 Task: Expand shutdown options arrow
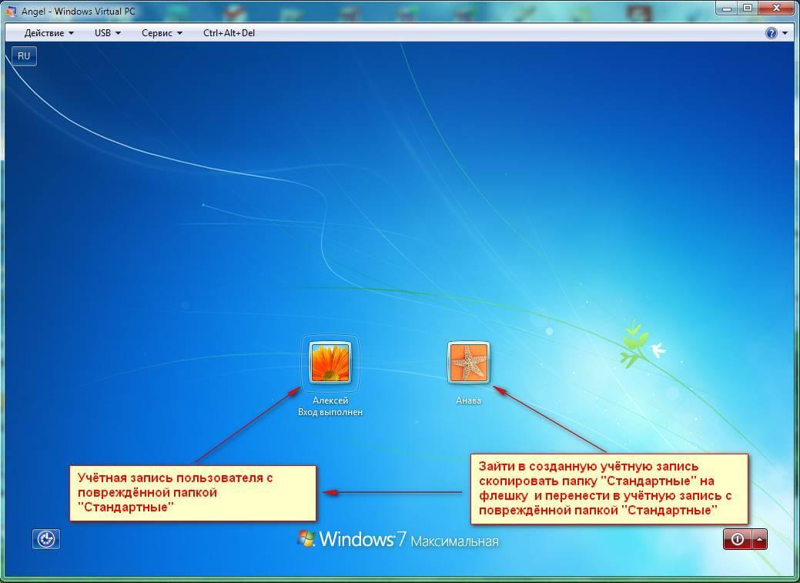760,539
